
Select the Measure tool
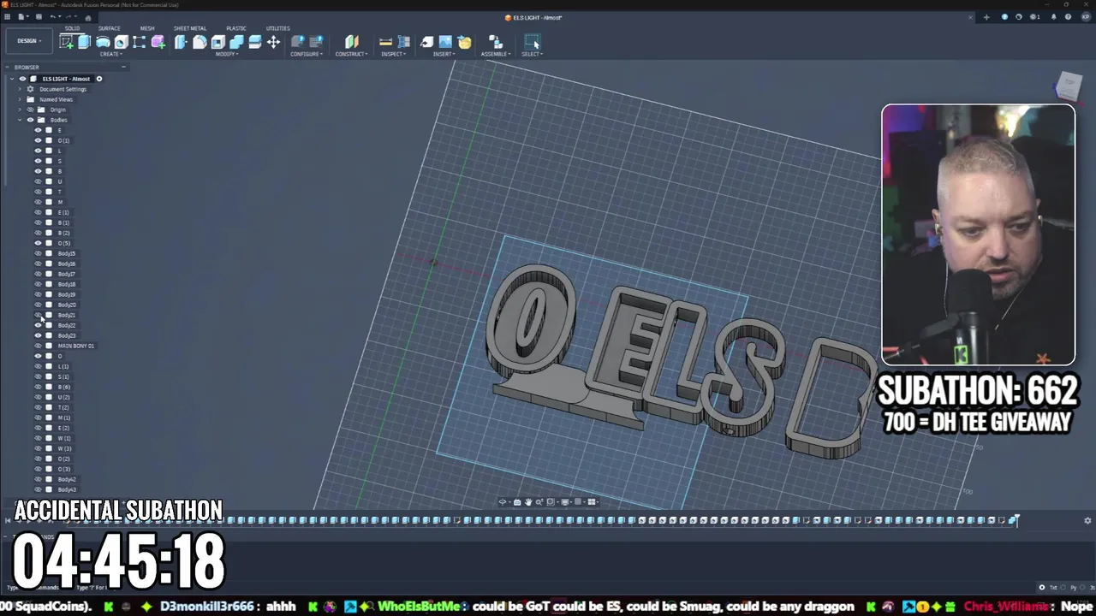(x=385, y=42)
